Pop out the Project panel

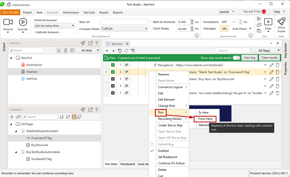pos(90,43)
